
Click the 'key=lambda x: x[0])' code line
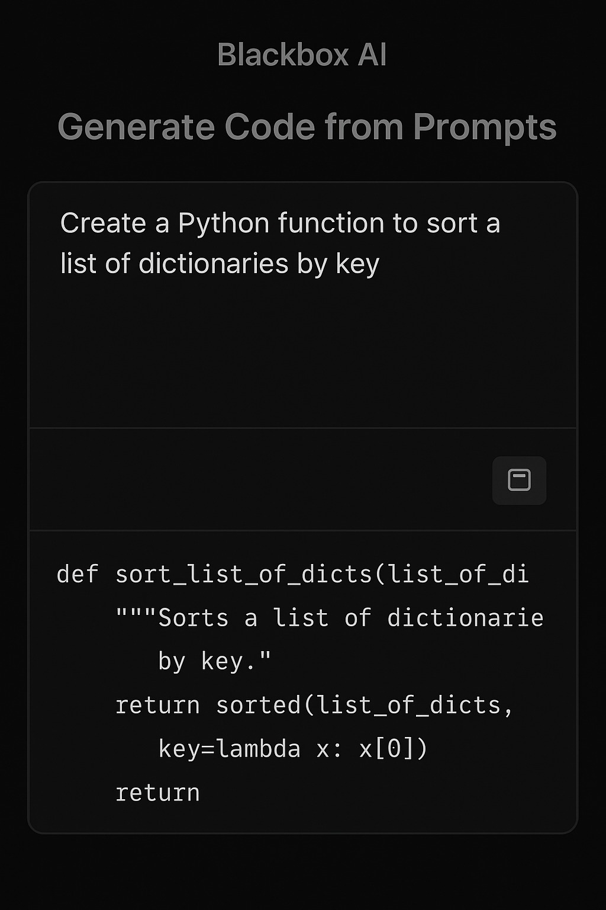tap(292, 749)
